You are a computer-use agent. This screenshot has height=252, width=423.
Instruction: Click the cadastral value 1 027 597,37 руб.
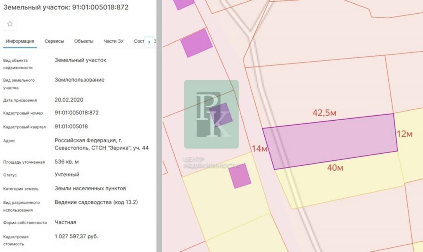pos(76,236)
